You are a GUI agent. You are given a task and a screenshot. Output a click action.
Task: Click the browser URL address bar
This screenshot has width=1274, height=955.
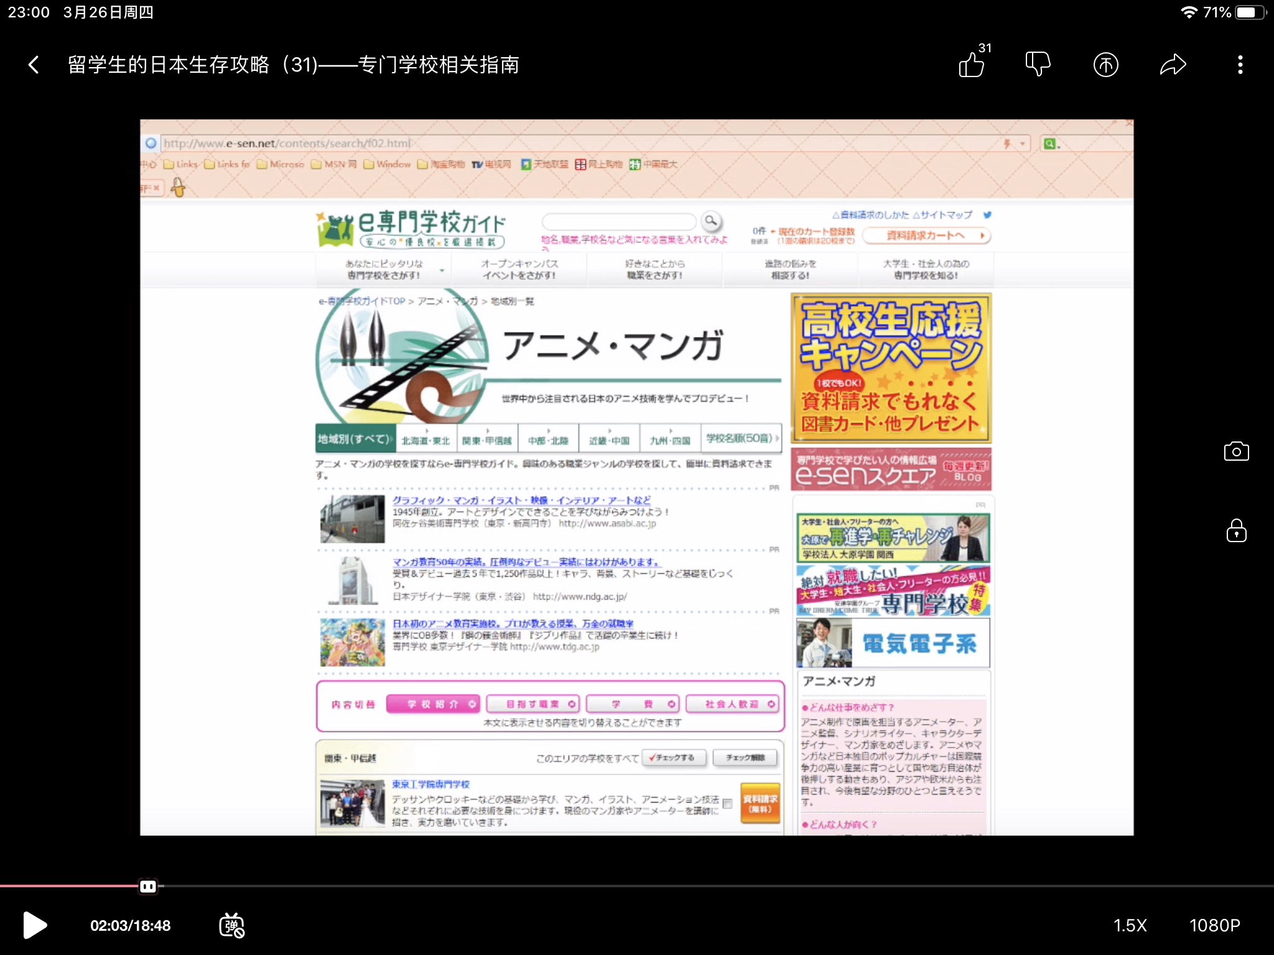(594, 144)
